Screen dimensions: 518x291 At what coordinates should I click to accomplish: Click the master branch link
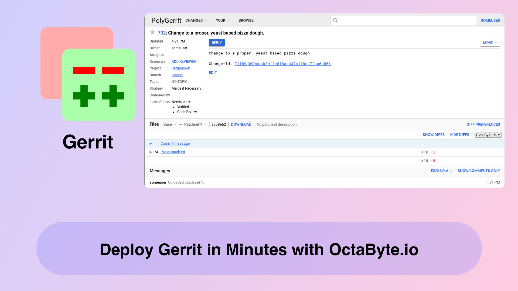[177, 75]
